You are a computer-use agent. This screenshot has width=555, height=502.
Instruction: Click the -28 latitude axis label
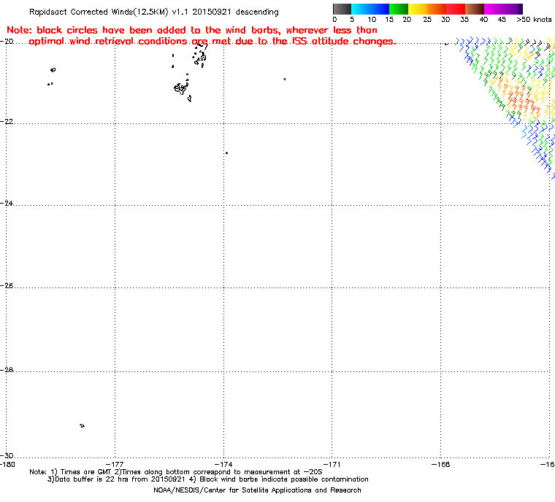point(7,370)
